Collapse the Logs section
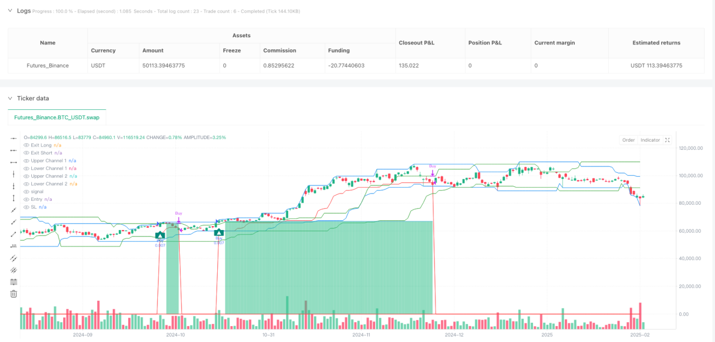The height and width of the screenshot is (342, 715). tap(9, 10)
